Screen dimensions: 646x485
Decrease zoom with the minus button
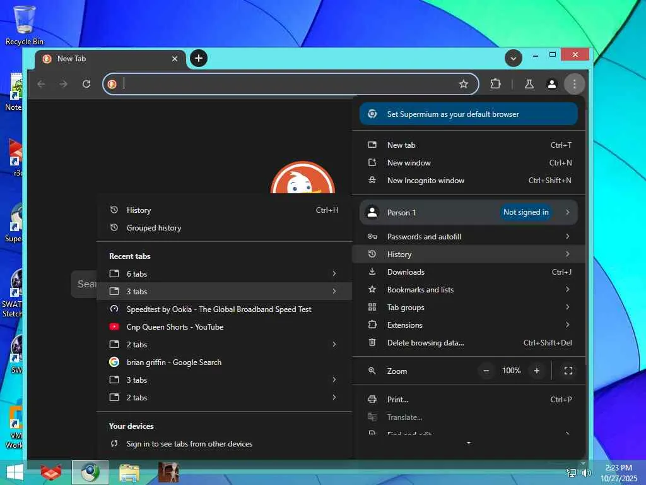[486, 371]
